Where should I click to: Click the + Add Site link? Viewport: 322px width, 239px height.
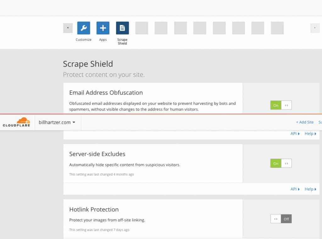point(305,122)
